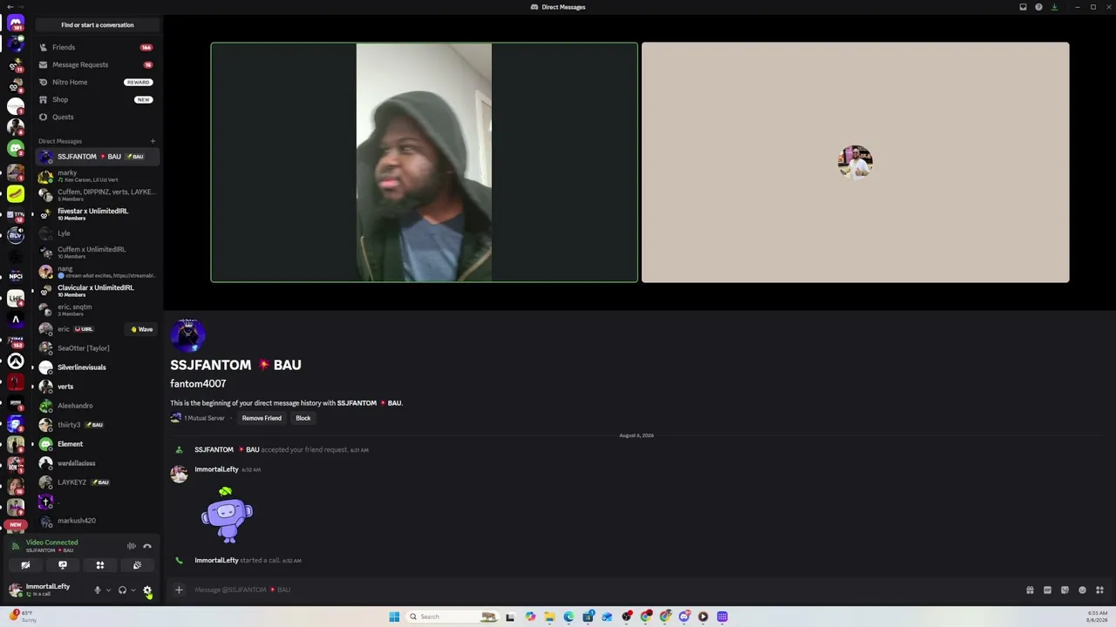
Task: Create a new DM with plus icon
Action: point(153,141)
